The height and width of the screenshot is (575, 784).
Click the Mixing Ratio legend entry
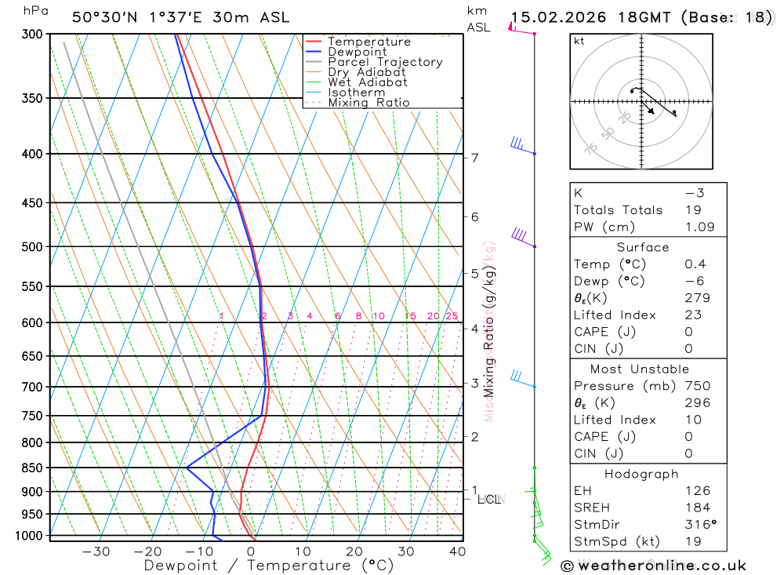358,103
